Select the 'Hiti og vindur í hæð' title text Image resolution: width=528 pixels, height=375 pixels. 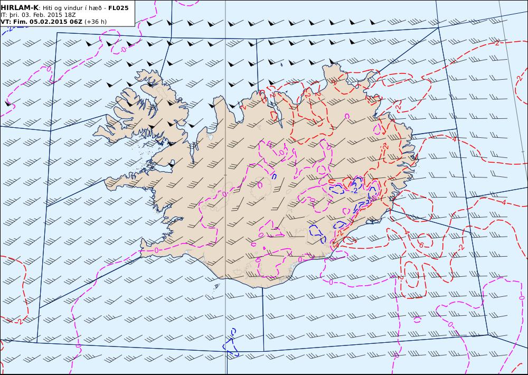click(x=72, y=8)
